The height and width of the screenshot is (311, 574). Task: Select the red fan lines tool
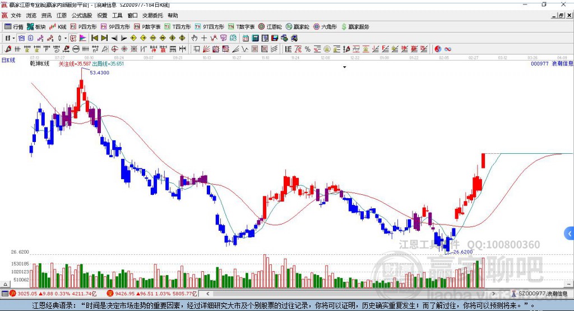[206, 49]
